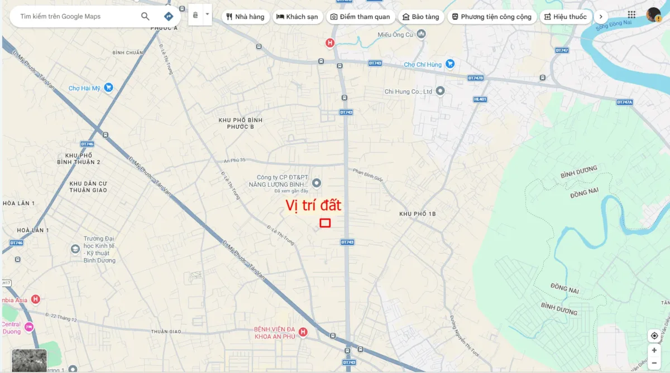Select the Bảo tàng category chip
The height and width of the screenshot is (373, 670).
point(421,17)
